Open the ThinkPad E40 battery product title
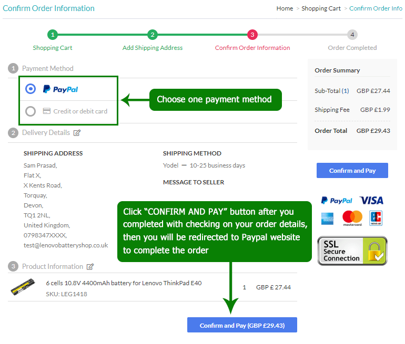Screen dimensions: 405x344 (x=124, y=283)
